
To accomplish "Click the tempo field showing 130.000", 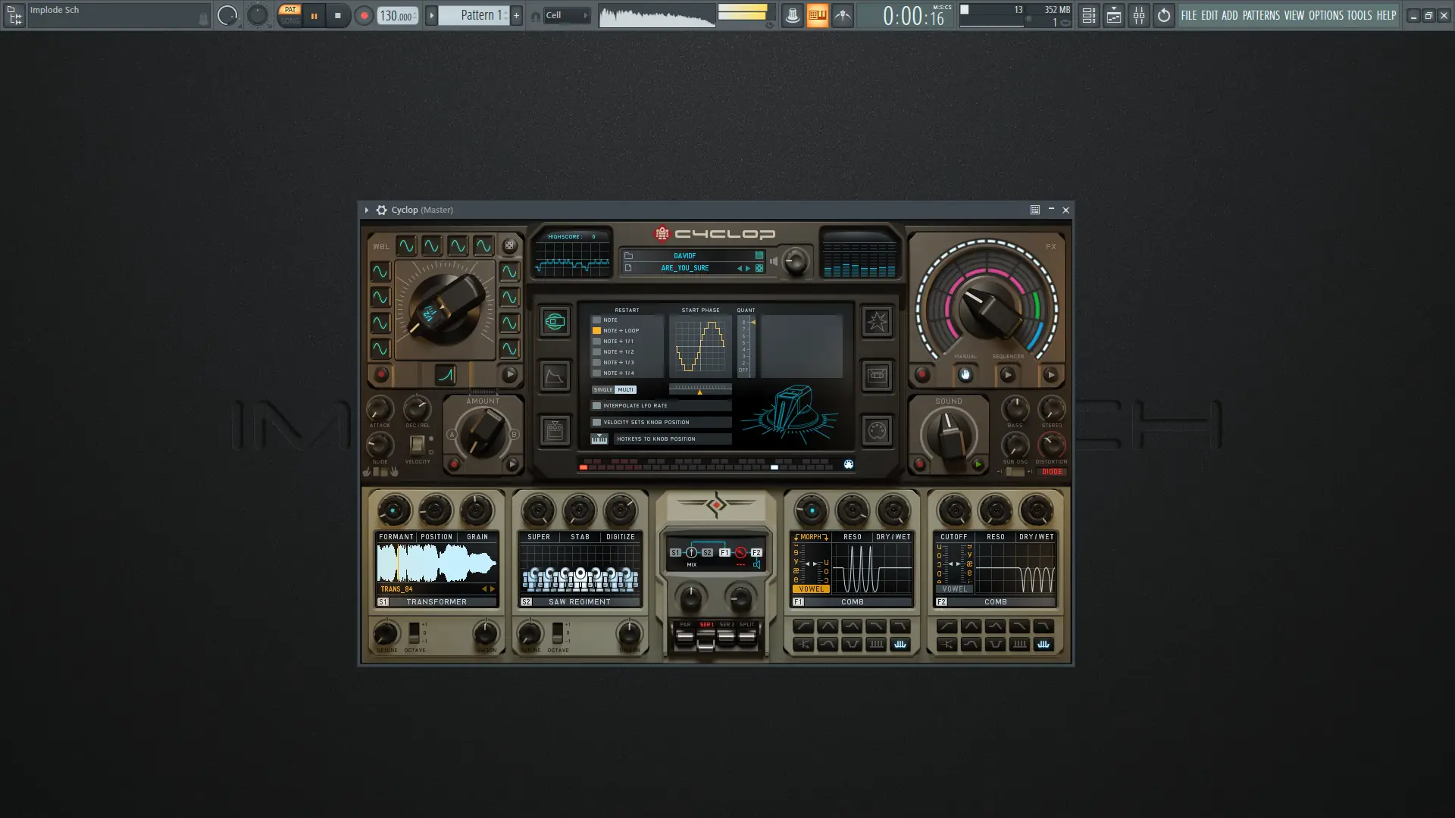I will [396, 16].
